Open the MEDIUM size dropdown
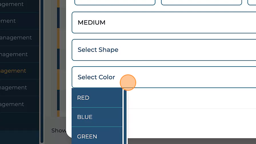Screen dimensions: 256x144 [163, 23]
